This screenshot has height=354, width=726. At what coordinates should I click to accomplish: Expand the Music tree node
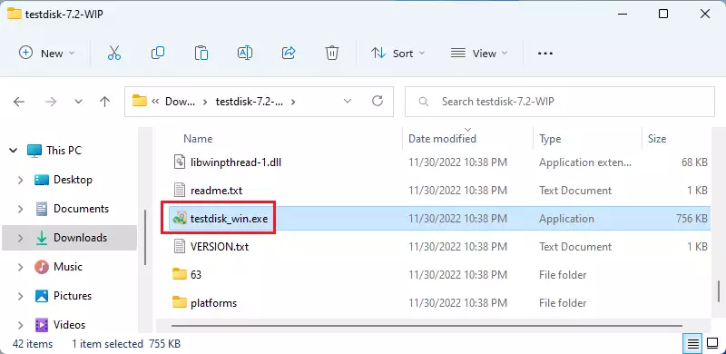(x=20, y=267)
